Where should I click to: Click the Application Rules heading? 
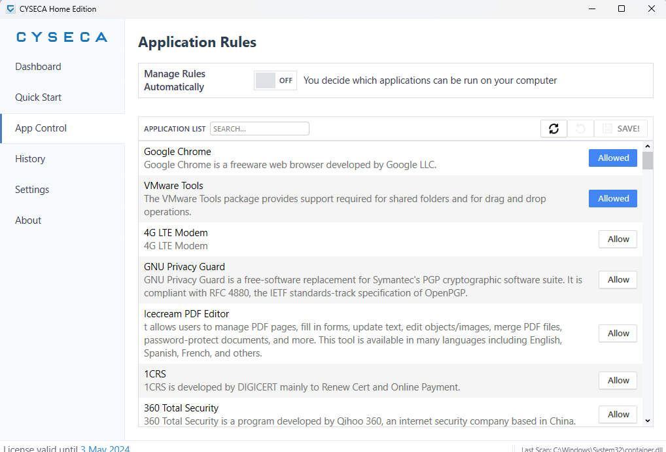pyautogui.click(x=198, y=43)
